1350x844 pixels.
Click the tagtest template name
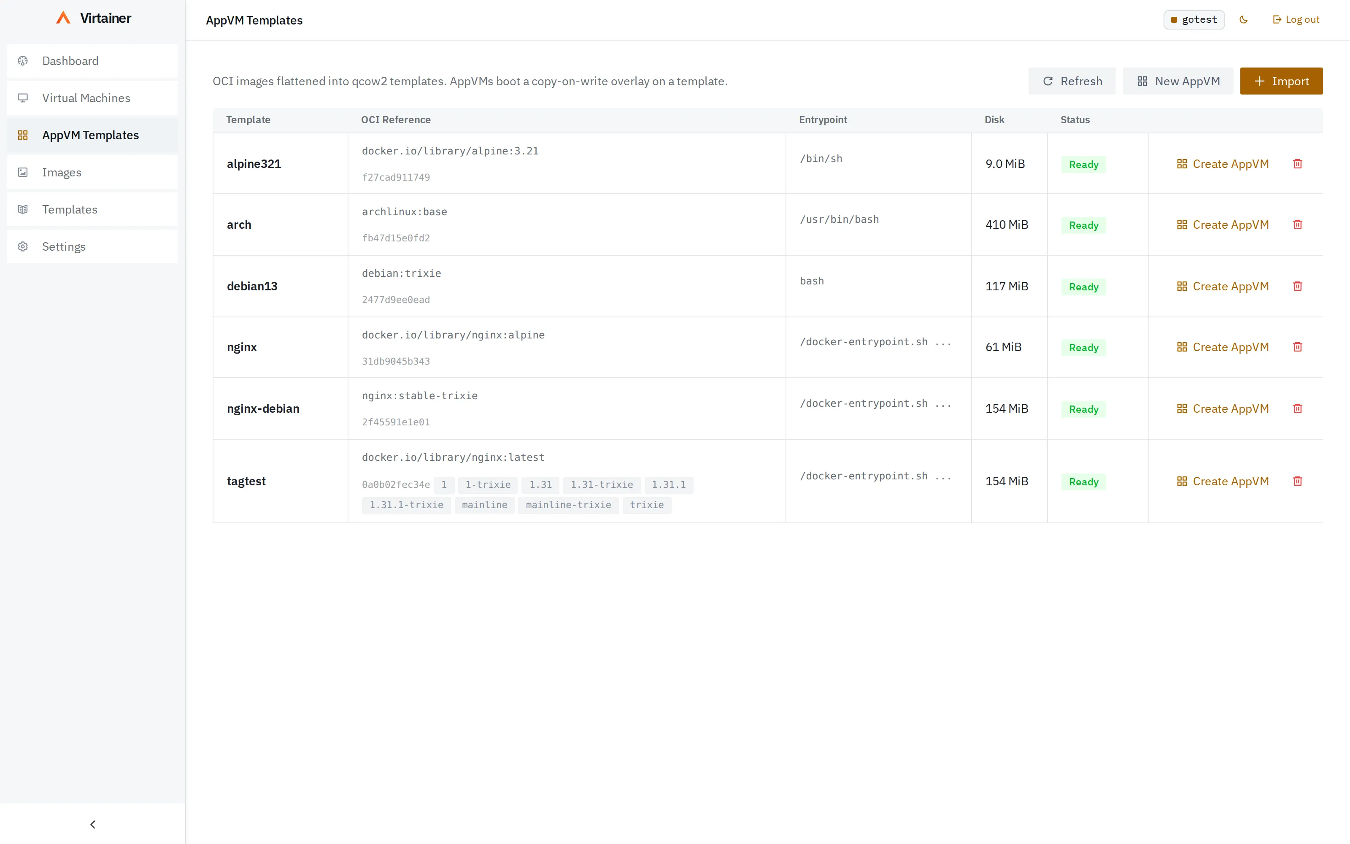[x=246, y=481]
